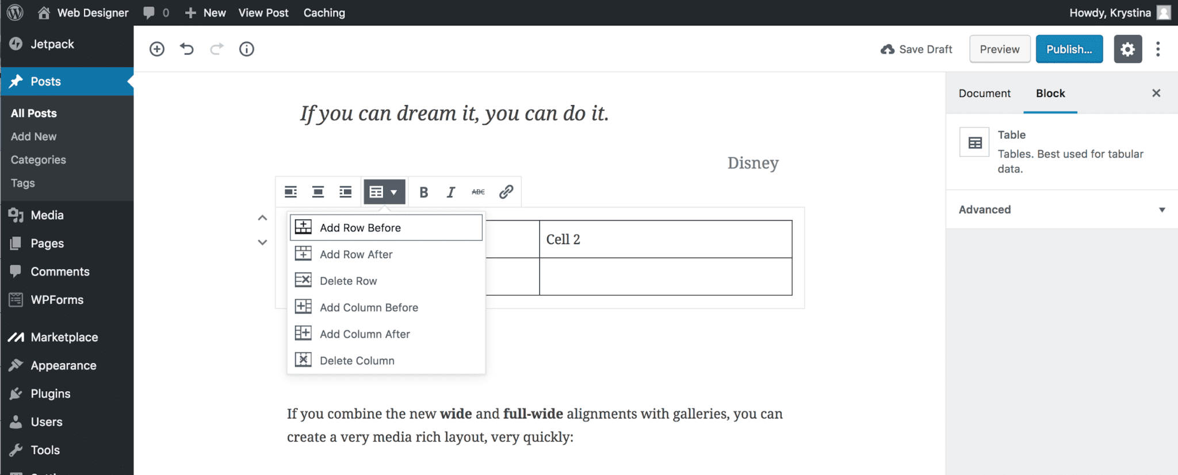This screenshot has width=1178, height=475.
Task: Open the Web Designer home icon
Action: pyautogui.click(x=44, y=13)
